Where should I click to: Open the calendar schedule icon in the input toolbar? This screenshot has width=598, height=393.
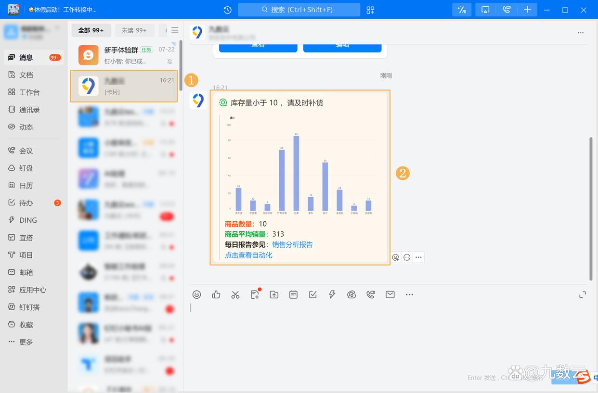click(293, 294)
